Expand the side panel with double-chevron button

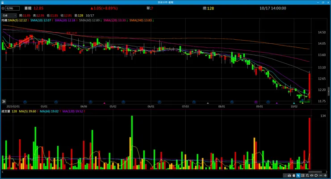[4, 101]
